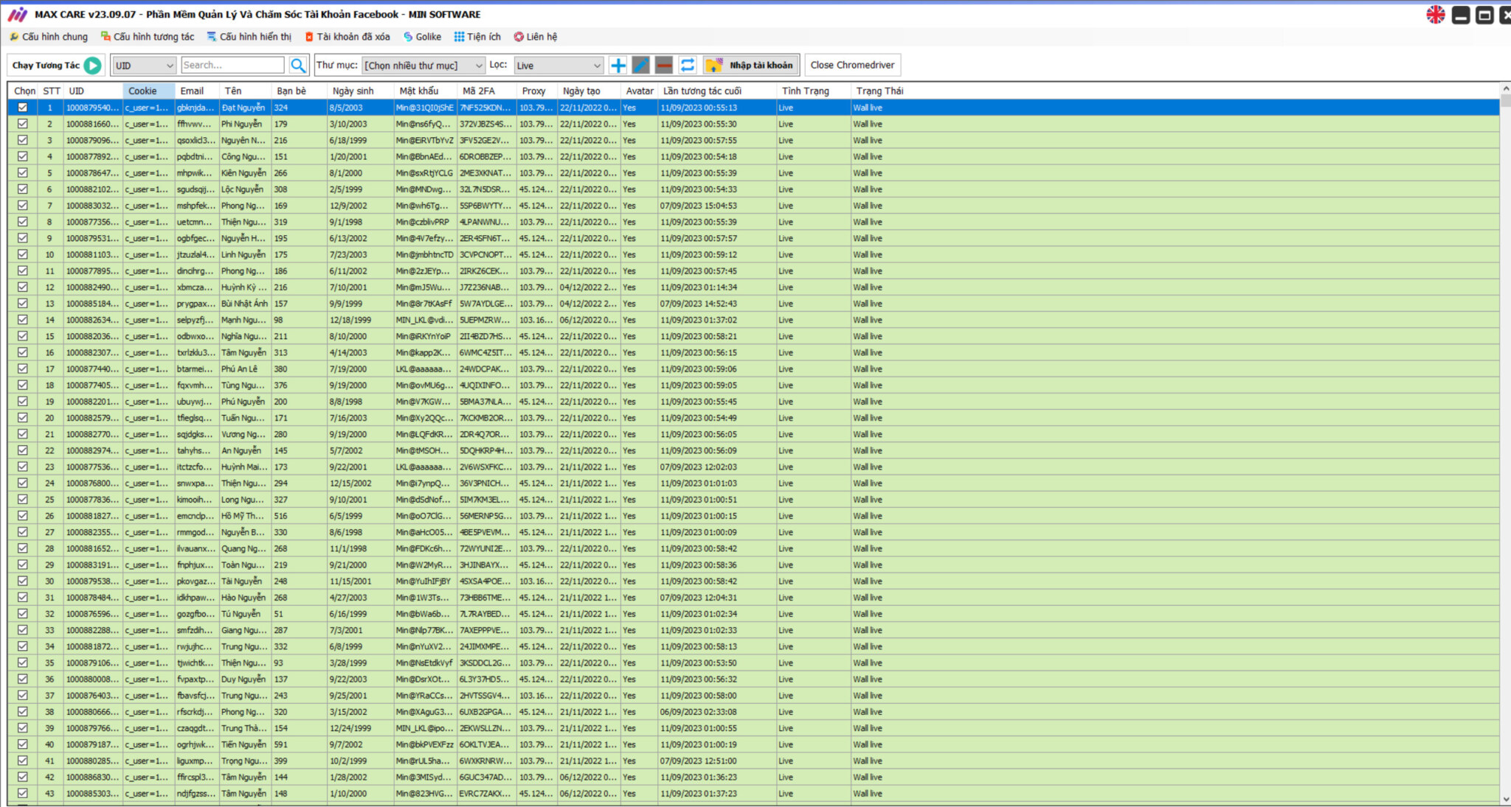Select timestamp 06/09/2023 02:33:08
Screen dimensions: 1511x807
click(x=716, y=712)
